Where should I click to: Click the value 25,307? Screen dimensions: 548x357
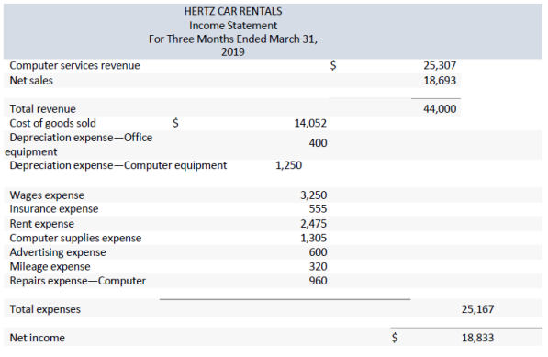[x=440, y=65]
